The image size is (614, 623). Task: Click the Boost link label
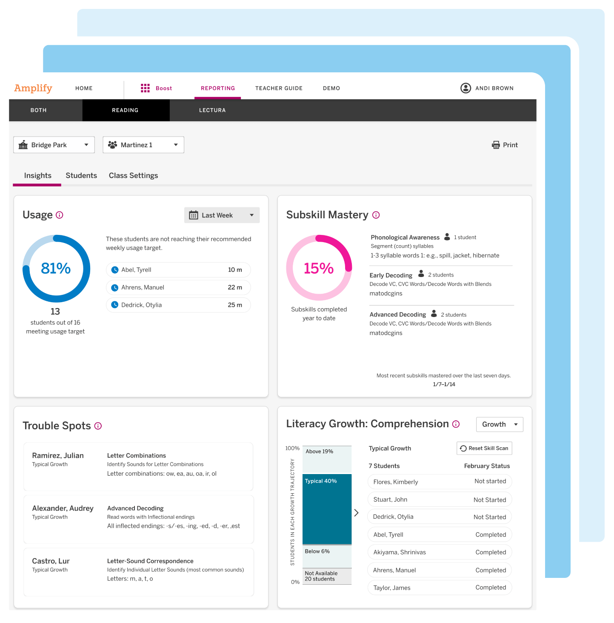[x=164, y=89]
